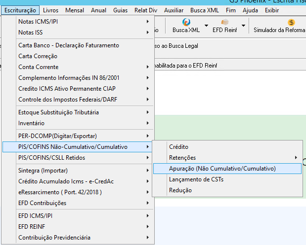Open the Guias menu
This screenshot has width=306, height=245.
point(120,10)
